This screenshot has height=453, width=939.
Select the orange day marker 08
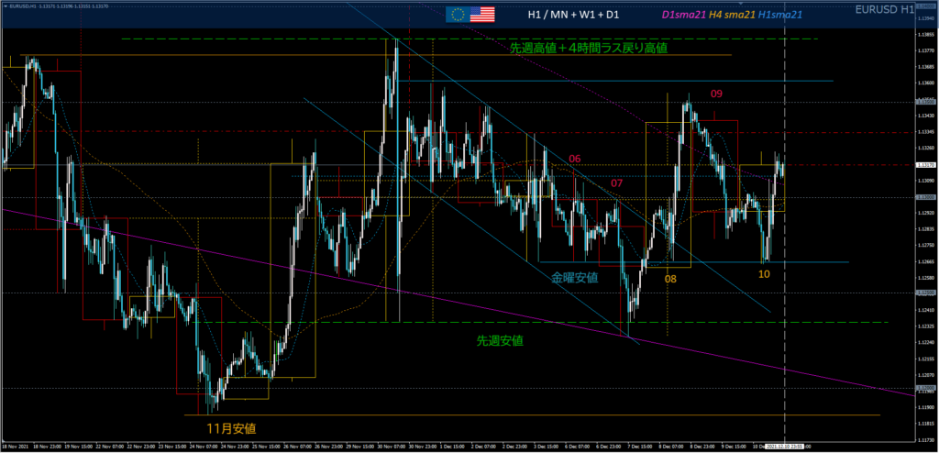pyautogui.click(x=670, y=276)
